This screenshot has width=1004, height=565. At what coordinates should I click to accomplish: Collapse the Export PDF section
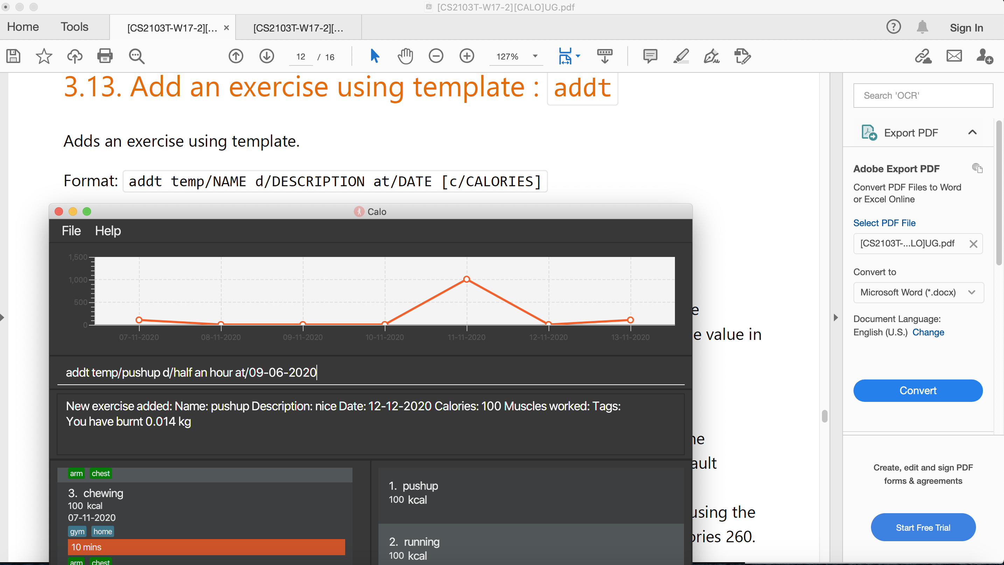(972, 132)
